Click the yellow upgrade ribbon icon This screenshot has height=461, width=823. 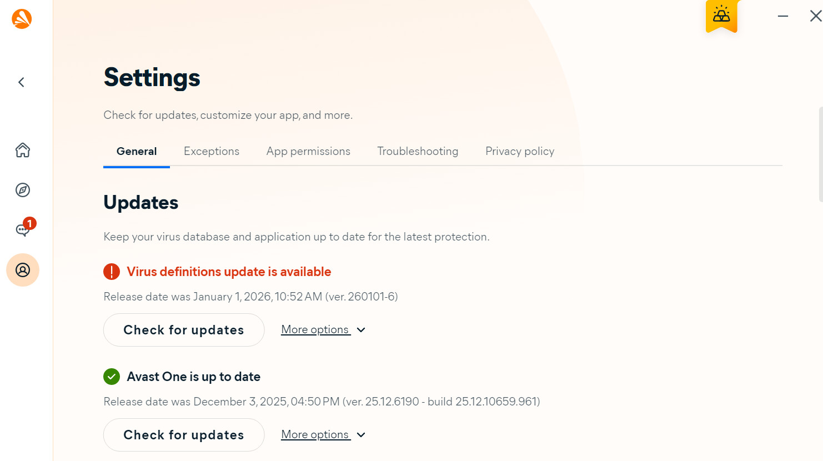pos(721,16)
